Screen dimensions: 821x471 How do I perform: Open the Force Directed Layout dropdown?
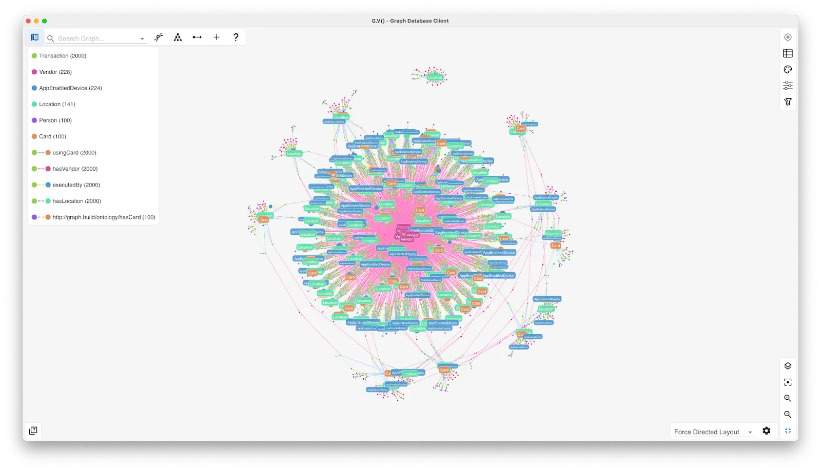point(713,432)
